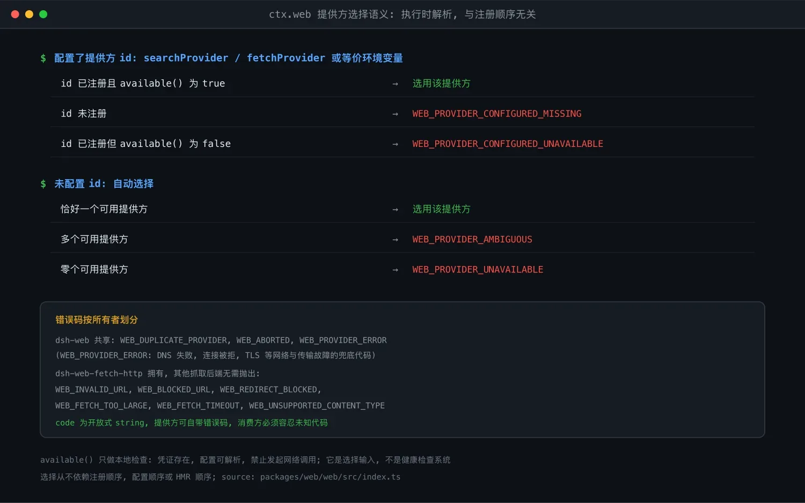805x503 pixels.
Task: Click line 'dsh-web-fetch-http 拥有'
Action: 158,373
